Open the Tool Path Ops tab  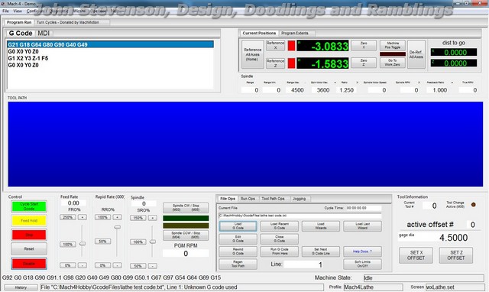pos(273,199)
